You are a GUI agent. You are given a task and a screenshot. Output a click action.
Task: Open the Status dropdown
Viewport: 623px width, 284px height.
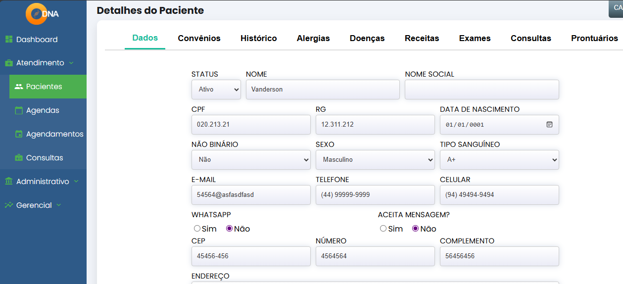(x=216, y=90)
